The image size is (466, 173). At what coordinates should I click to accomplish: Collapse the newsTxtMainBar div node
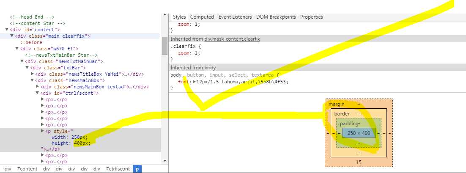(22, 61)
